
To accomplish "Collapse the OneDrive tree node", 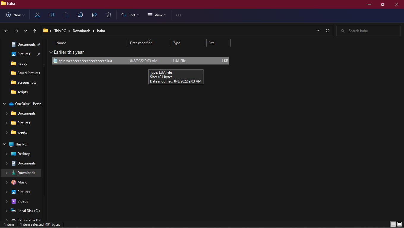I will click(x=4, y=104).
